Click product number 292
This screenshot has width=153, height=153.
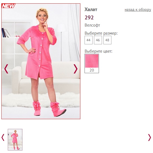(x=89, y=17)
